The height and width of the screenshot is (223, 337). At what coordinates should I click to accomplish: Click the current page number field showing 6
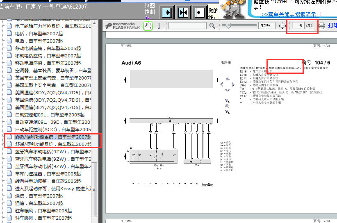(x=298, y=26)
